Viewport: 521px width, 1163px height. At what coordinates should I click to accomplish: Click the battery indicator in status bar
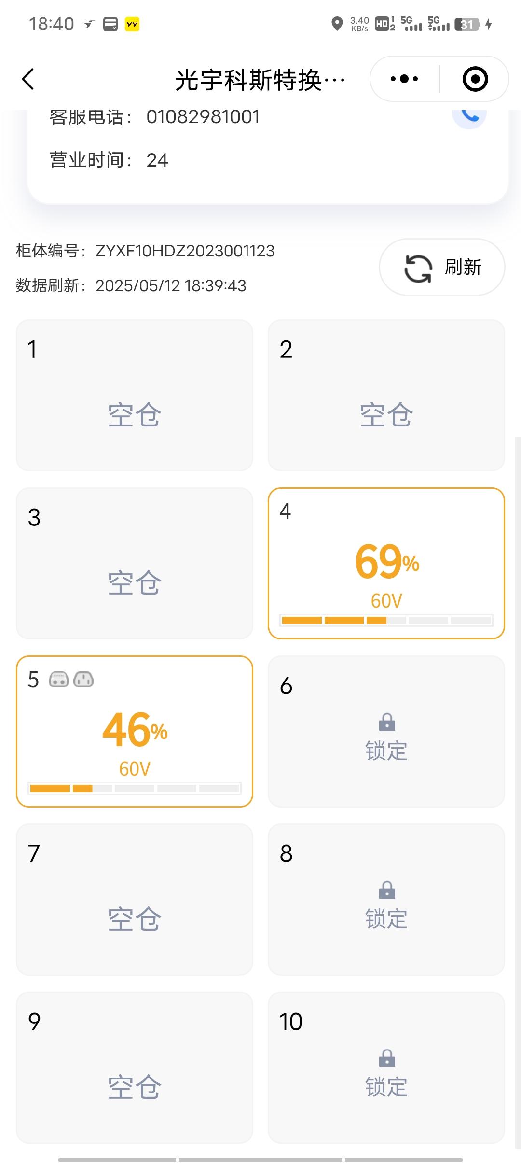coord(467,24)
